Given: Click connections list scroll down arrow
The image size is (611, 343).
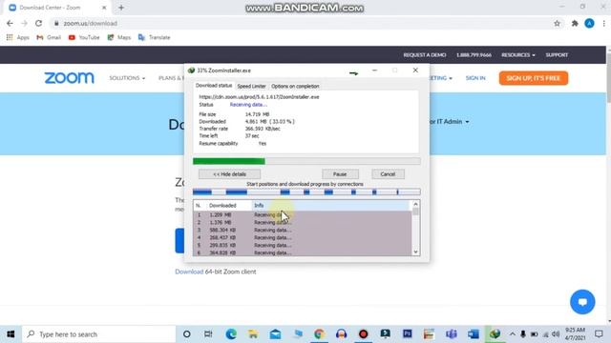Looking at the screenshot, I should coord(415,252).
